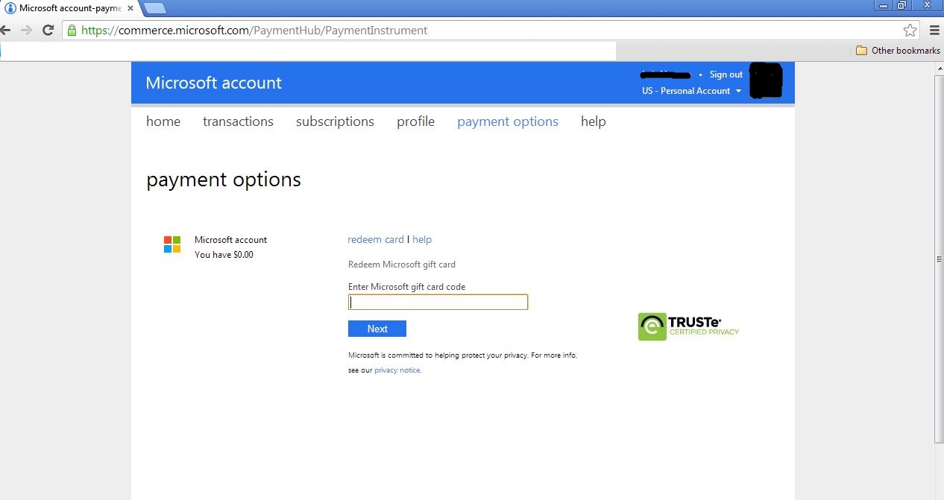This screenshot has width=944, height=500.
Task: Open the privacy notice link
Action: [x=397, y=370]
